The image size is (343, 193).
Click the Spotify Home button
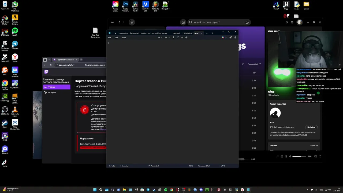183,22
